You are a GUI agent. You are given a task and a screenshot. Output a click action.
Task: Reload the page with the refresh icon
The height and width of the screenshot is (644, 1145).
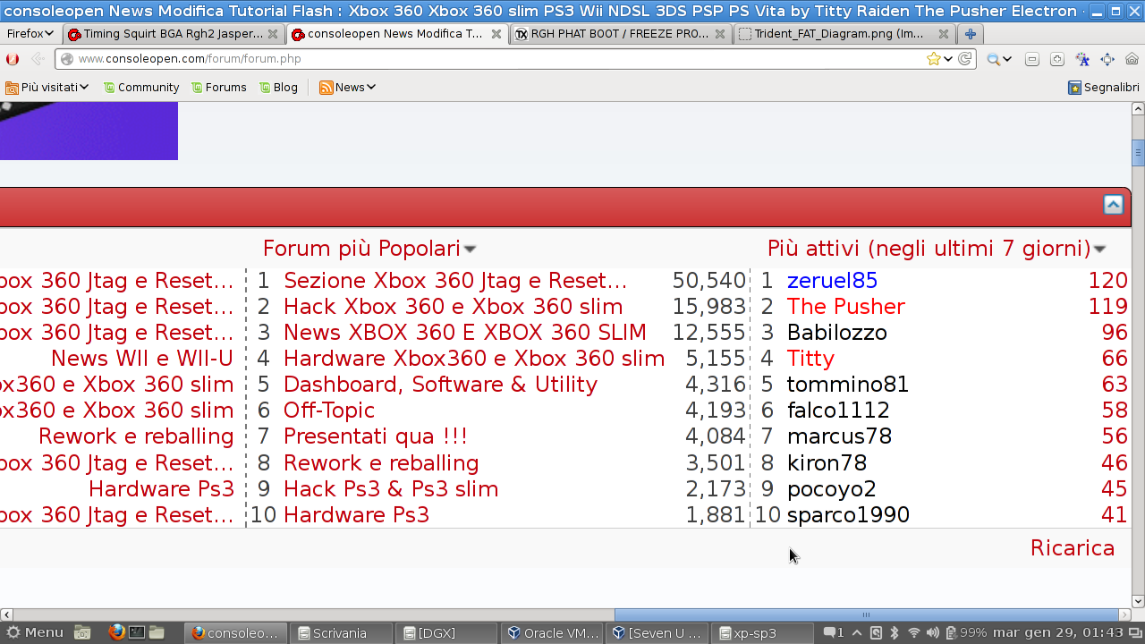tap(964, 59)
